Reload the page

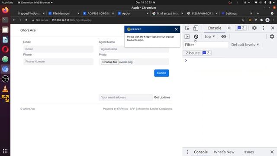[26, 20]
